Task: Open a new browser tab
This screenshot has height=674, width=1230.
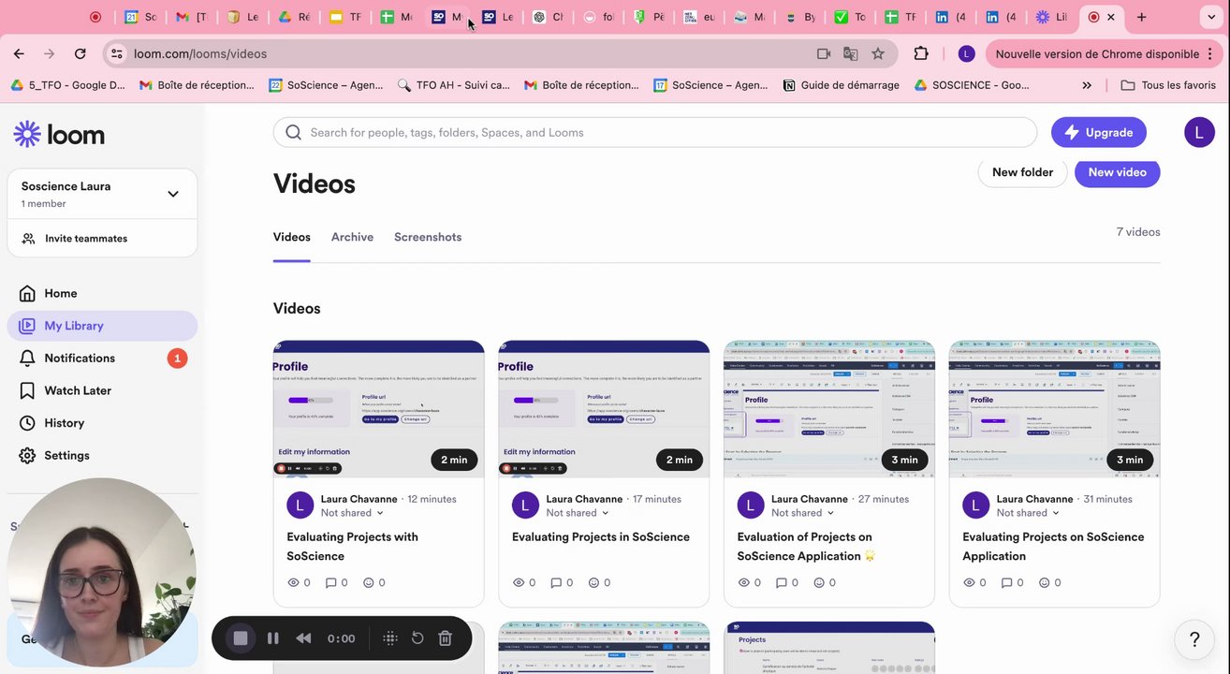Action: click(x=1141, y=17)
